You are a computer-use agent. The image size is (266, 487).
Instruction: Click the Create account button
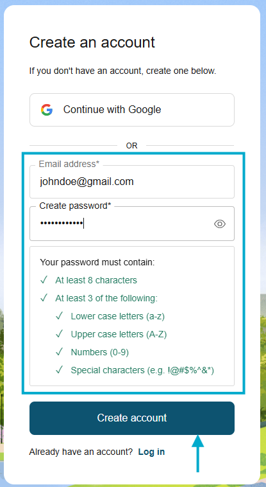132,418
